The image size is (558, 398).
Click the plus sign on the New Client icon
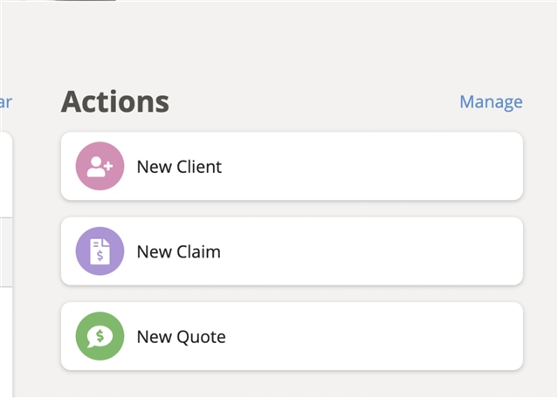pos(108,165)
